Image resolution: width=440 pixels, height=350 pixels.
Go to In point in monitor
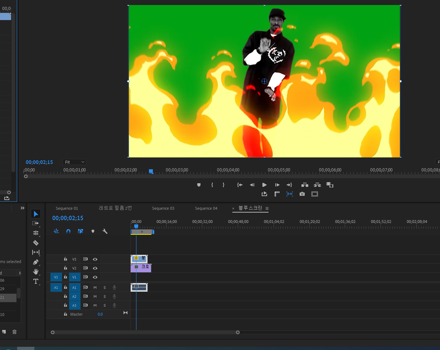click(240, 185)
